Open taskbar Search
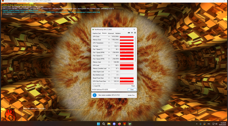Viewport: 228px width, 126px height. [104, 124]
